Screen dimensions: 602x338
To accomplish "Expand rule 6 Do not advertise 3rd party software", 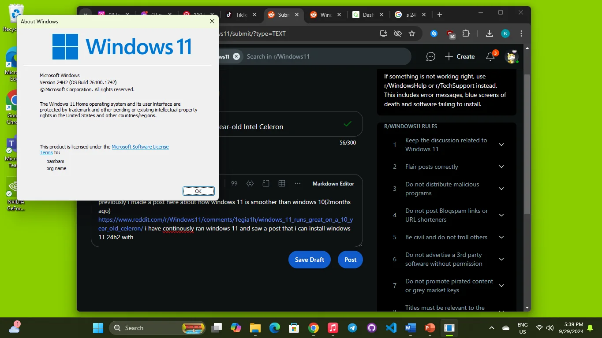I will pyautogui.click(x=501, y=259).
